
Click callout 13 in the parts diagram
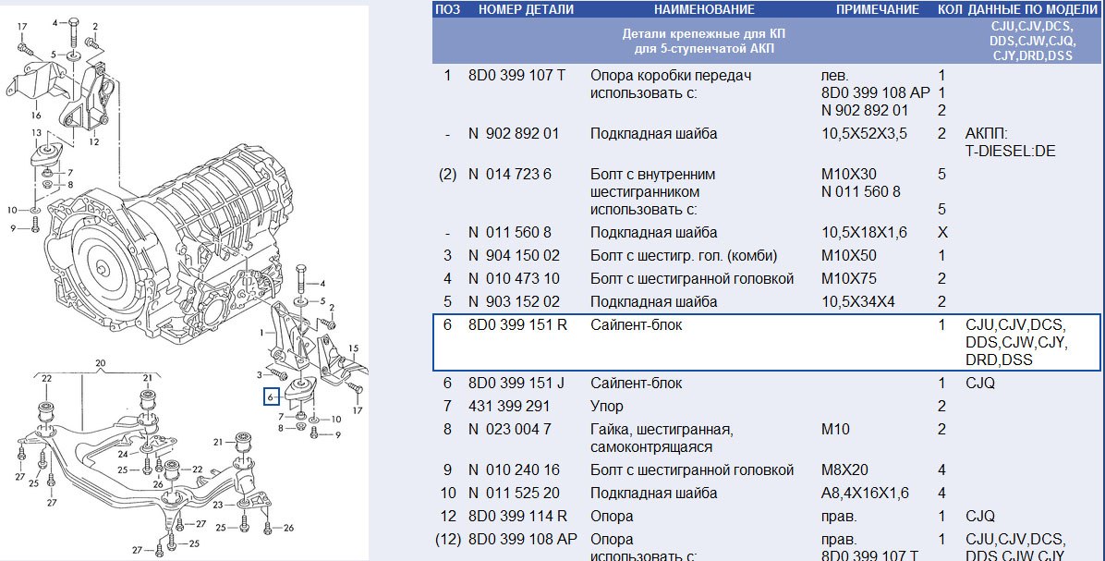(36, 132)
